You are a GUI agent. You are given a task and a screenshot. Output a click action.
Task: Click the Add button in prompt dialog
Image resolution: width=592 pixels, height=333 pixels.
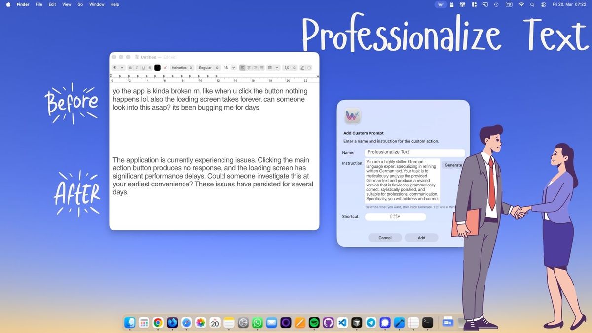[x=421, y=238]
